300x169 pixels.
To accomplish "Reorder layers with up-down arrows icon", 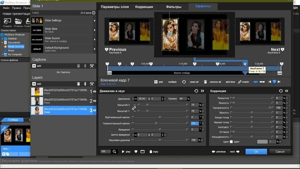I will 85,84.
